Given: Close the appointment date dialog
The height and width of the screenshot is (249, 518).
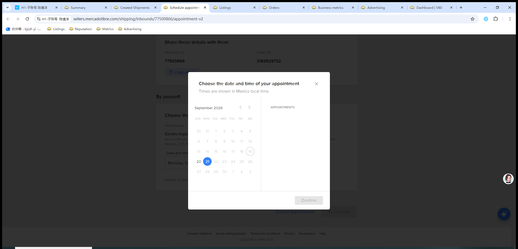Looking at the screenshot, I should 316,84.
